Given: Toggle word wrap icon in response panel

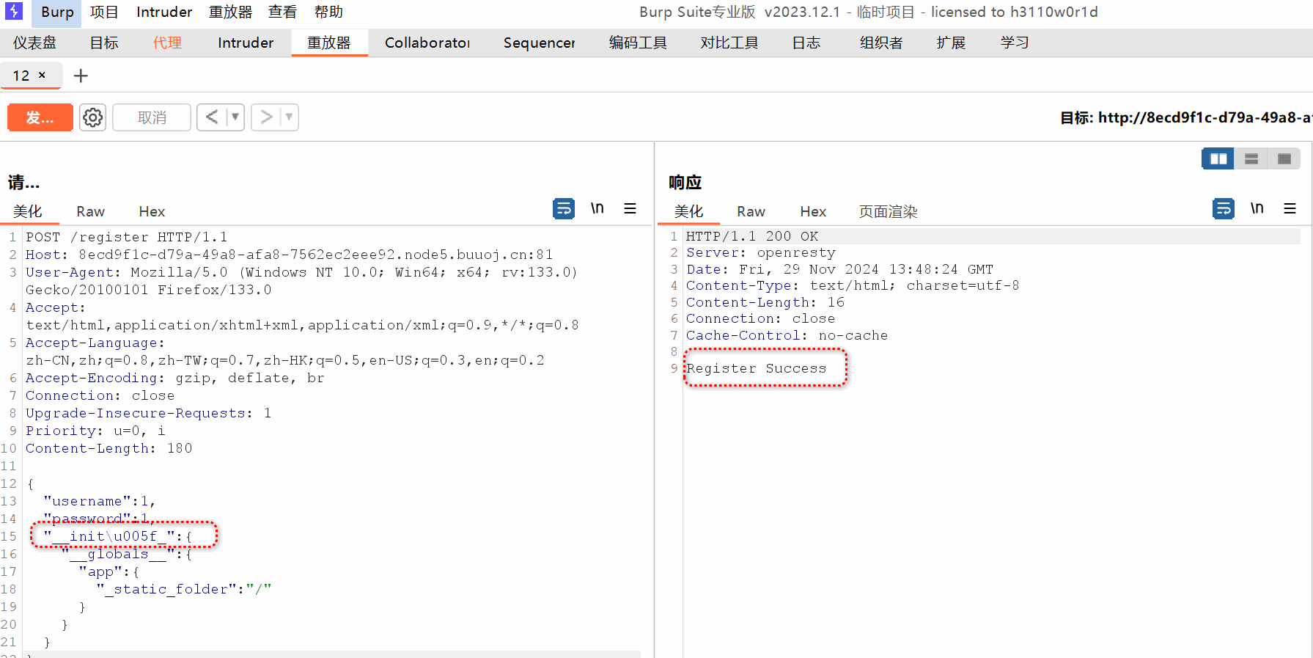Looking at the screenshot, I should (1224, 209).
